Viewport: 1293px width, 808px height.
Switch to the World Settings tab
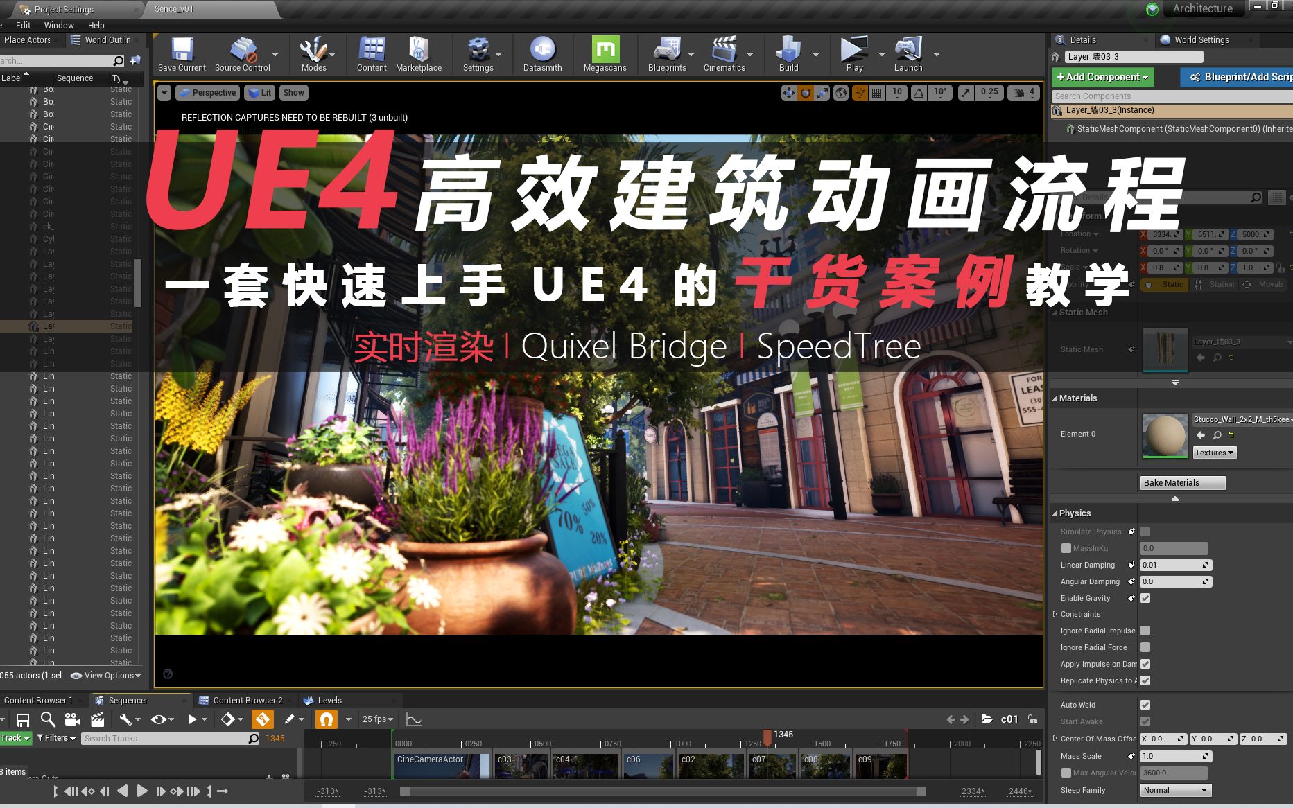tap(1201, 39)
